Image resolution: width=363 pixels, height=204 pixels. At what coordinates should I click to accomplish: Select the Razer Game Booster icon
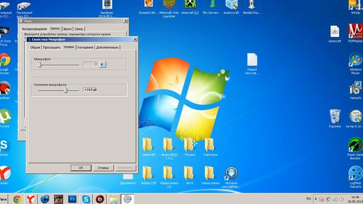click(x=356, y=148)
